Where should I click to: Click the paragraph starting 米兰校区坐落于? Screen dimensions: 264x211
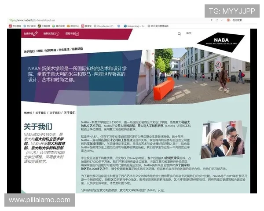click(x=154, y=164)
